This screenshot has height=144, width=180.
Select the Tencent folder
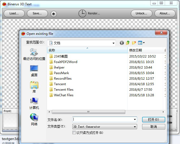[x=58, y=84]
